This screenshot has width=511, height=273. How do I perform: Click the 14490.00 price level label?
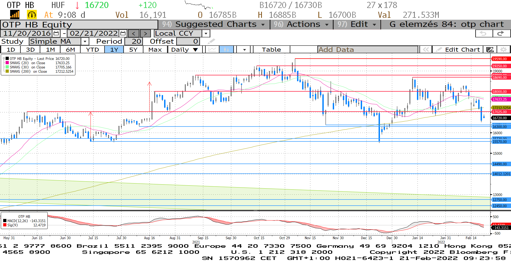(x=501, y=164)
